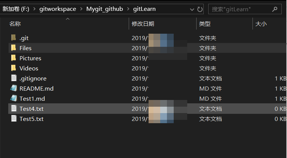Viewport: 287px width, 158px height.
Task: Select the .git folder icon
Action: [14, 38]
